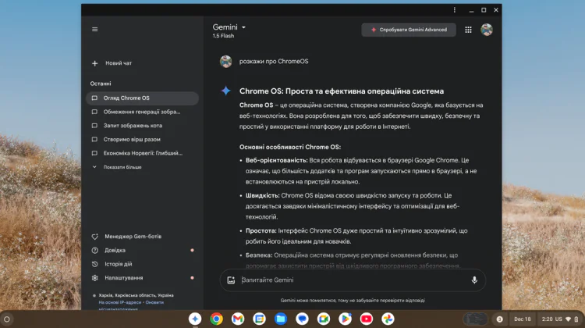Image resolution: width=585 pixels, height=328 pixels.
Task: Activate microphone voice input
Action: [474, 280]
